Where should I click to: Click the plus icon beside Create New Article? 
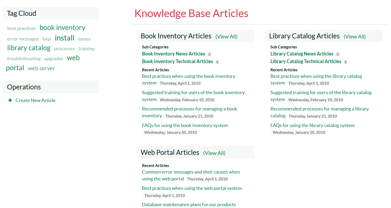tap(10, 100)
